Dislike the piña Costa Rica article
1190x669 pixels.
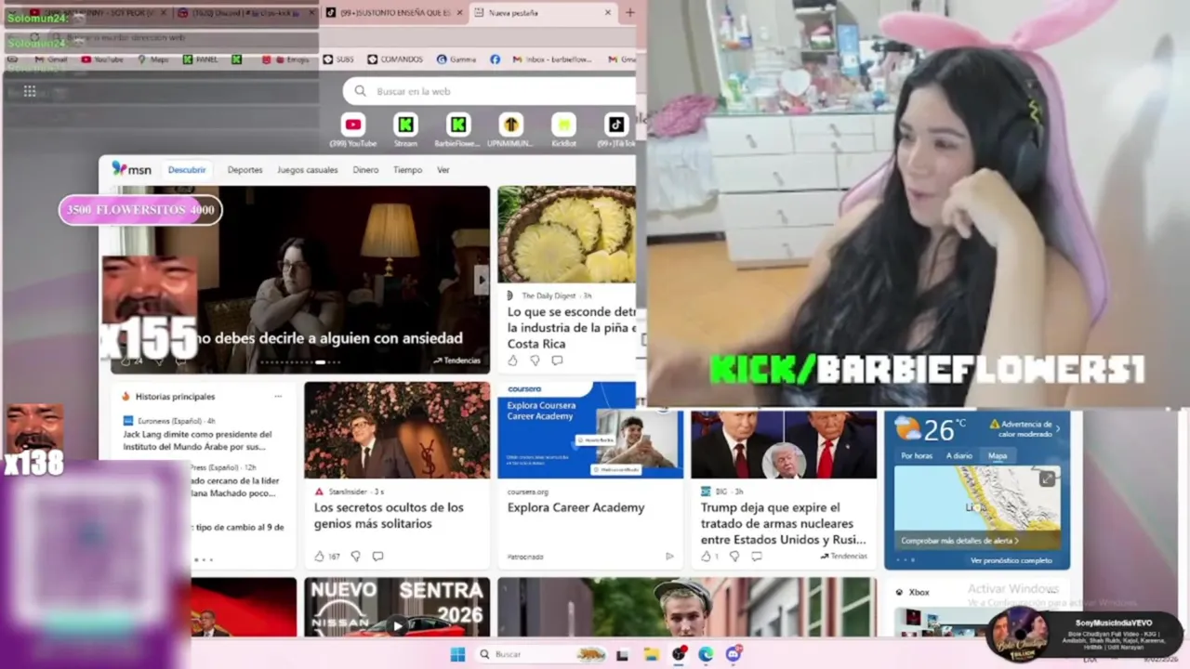[x=535, y=361]
